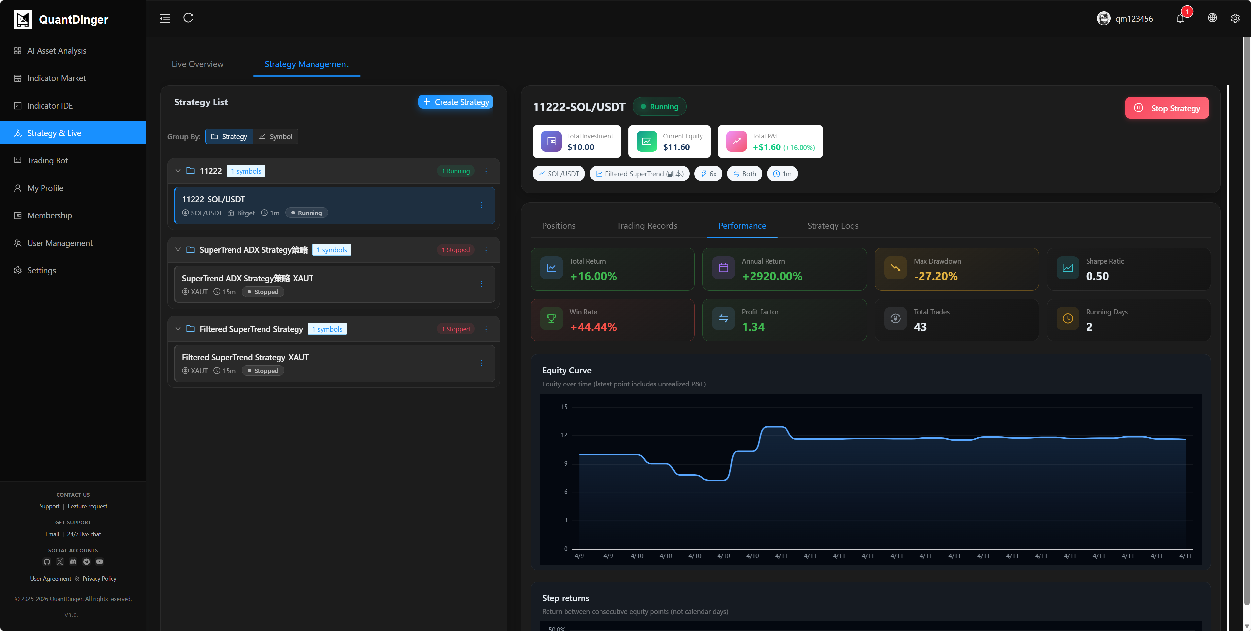The height and width of the screenshot is (631, 1251).
Task: Open options menu for 11222-SOL/USDT strategy
Action: pyautogui.click(x=481, y=205)
